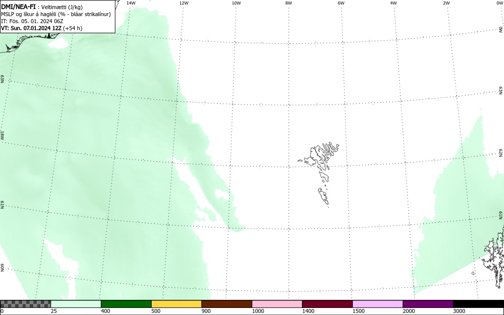The image size is (504, 315).
Task: Click the 'IT: Fös. 05. 01. 2024 06Z' line
Action: click(32, 21)
